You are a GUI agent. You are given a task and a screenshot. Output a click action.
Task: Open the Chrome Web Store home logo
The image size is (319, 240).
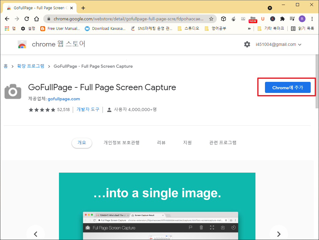[x=22, y=44]
